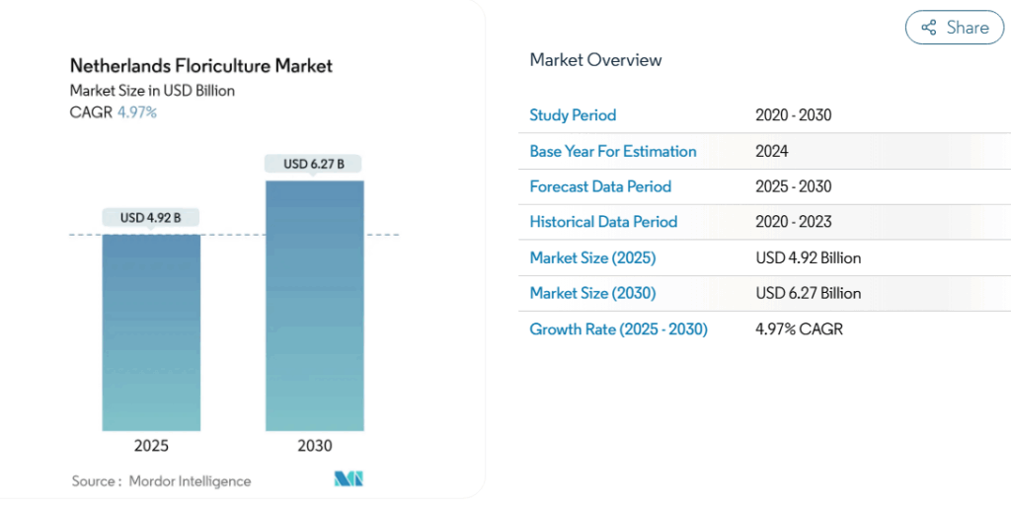Click 'Market Size in USD Billion' subtitle
Screen dimensions: 1011x508
click(152, 90)
